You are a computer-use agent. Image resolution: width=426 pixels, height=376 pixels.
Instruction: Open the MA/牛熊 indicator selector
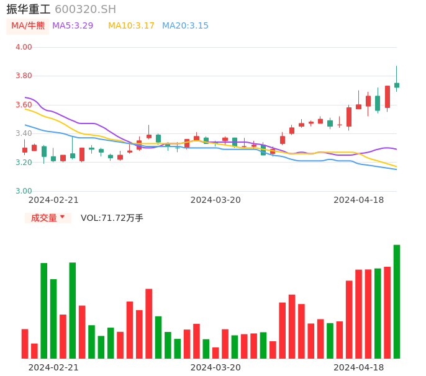28,26
